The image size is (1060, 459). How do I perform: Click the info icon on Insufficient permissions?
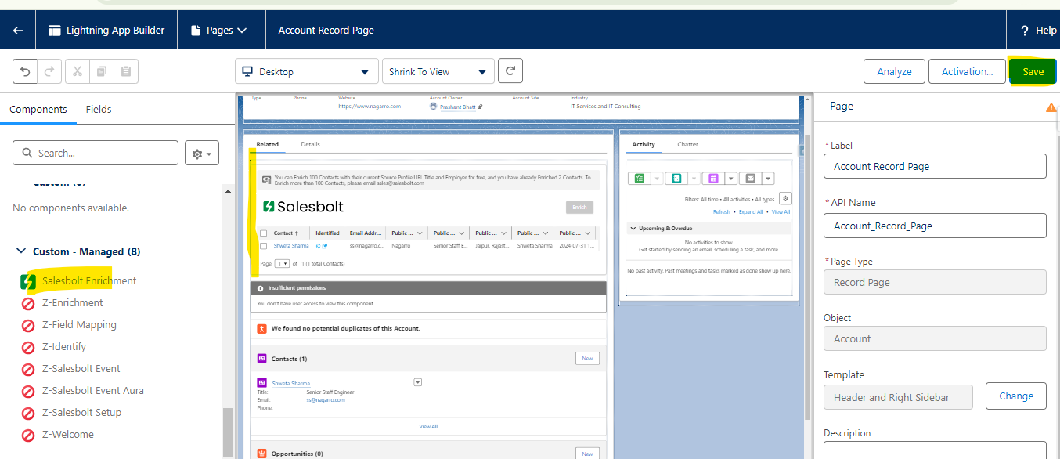tap(260, 288)
